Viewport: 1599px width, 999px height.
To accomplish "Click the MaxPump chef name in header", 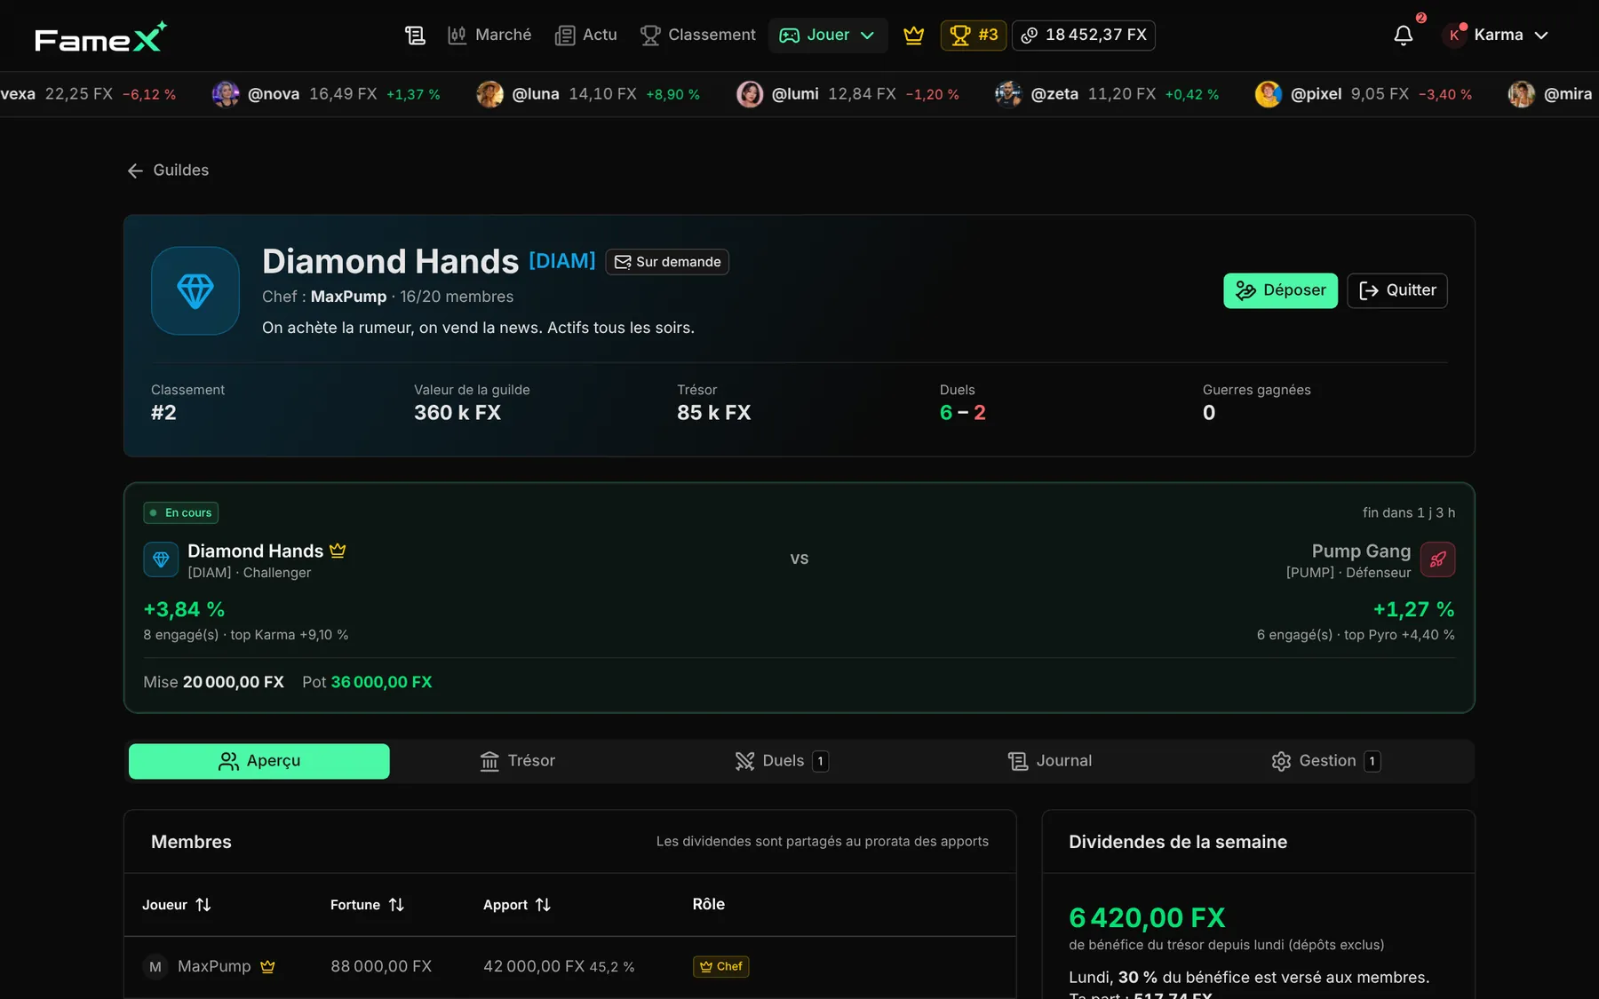I will coord(348,297).
